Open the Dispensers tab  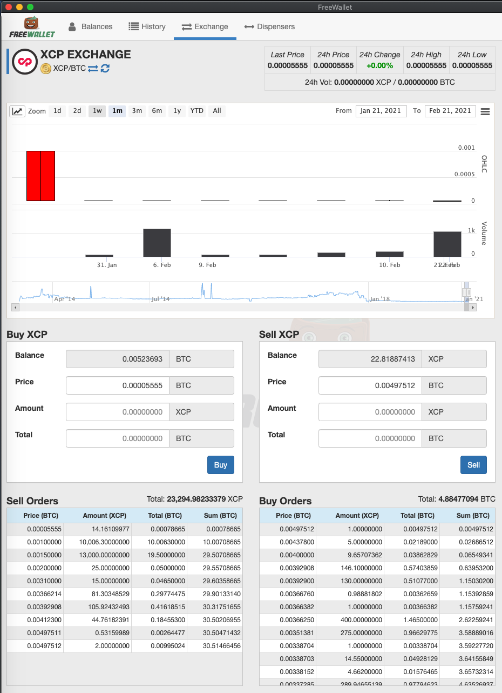point(269,26)
